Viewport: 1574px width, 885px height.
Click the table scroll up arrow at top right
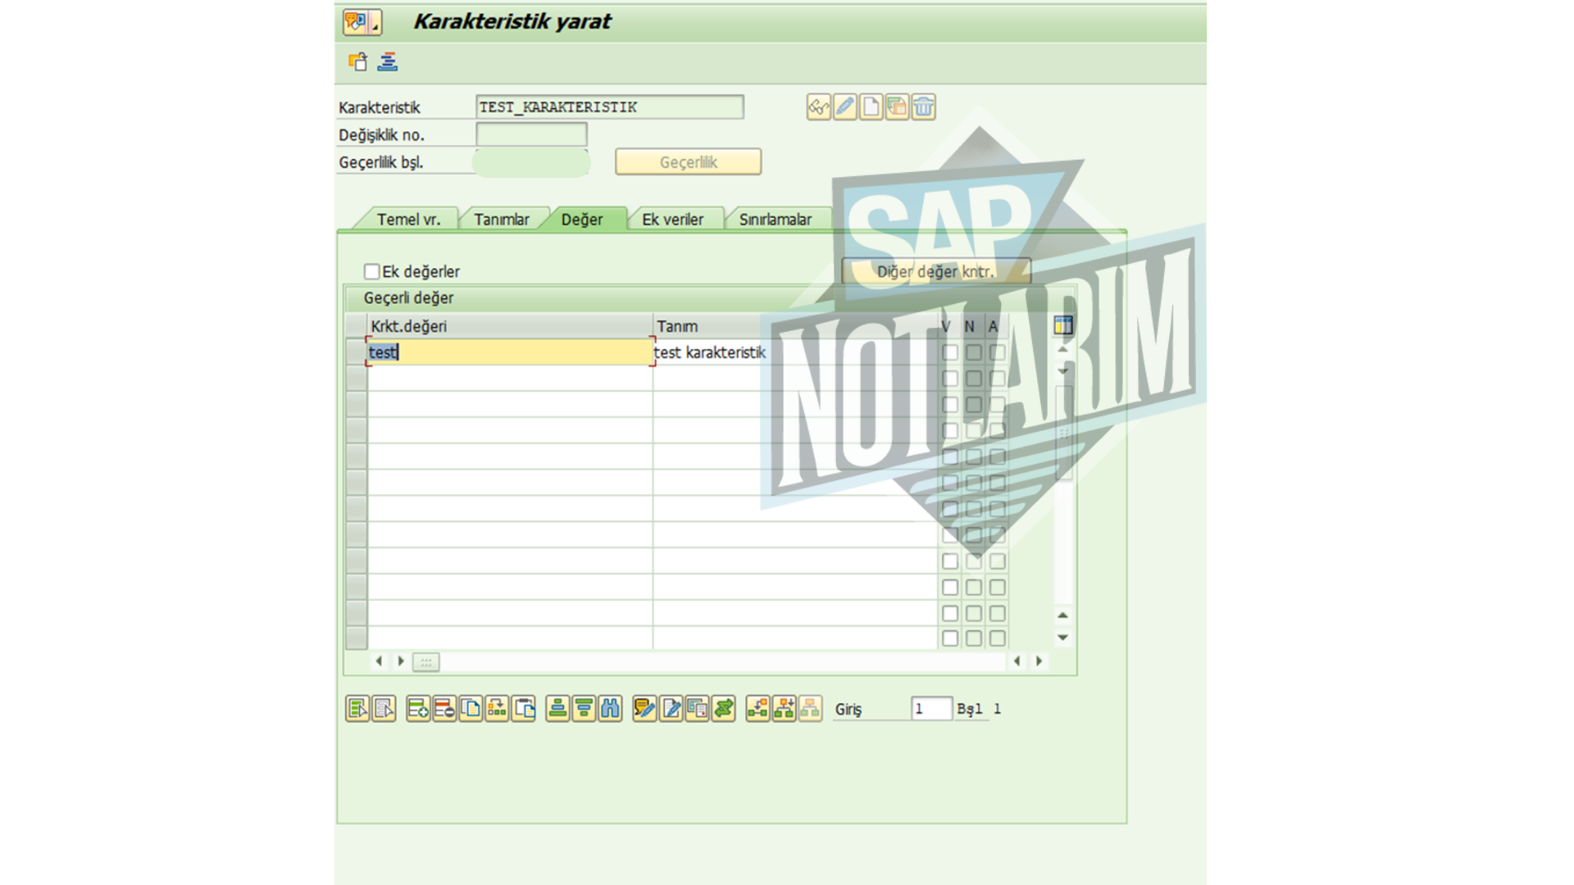(1063, 350)
